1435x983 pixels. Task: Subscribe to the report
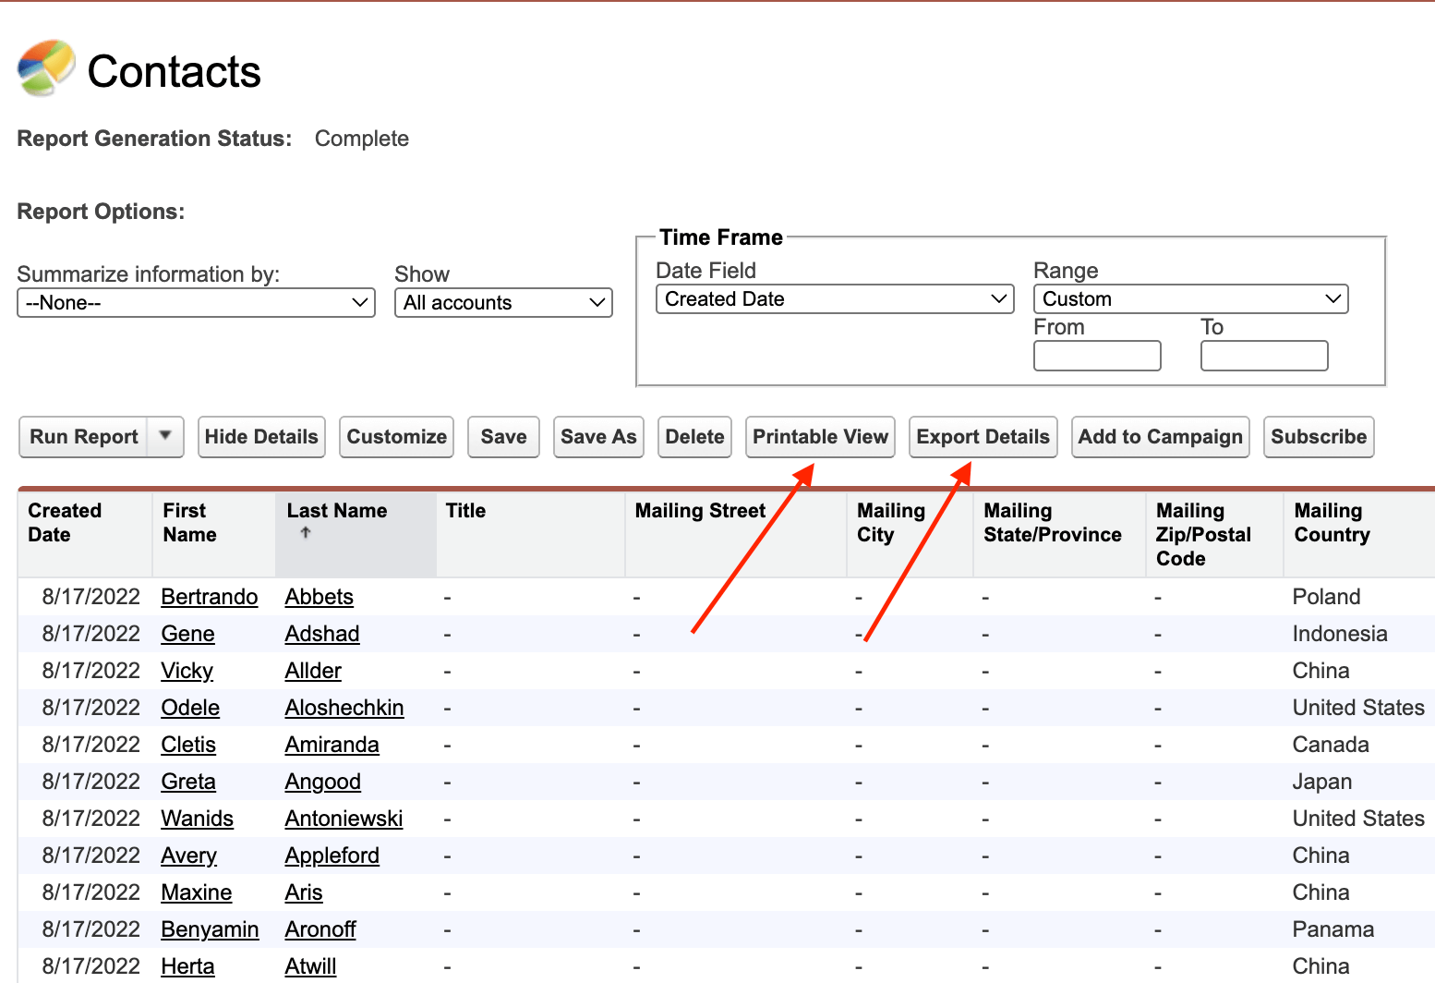[x=1318, y=437]
